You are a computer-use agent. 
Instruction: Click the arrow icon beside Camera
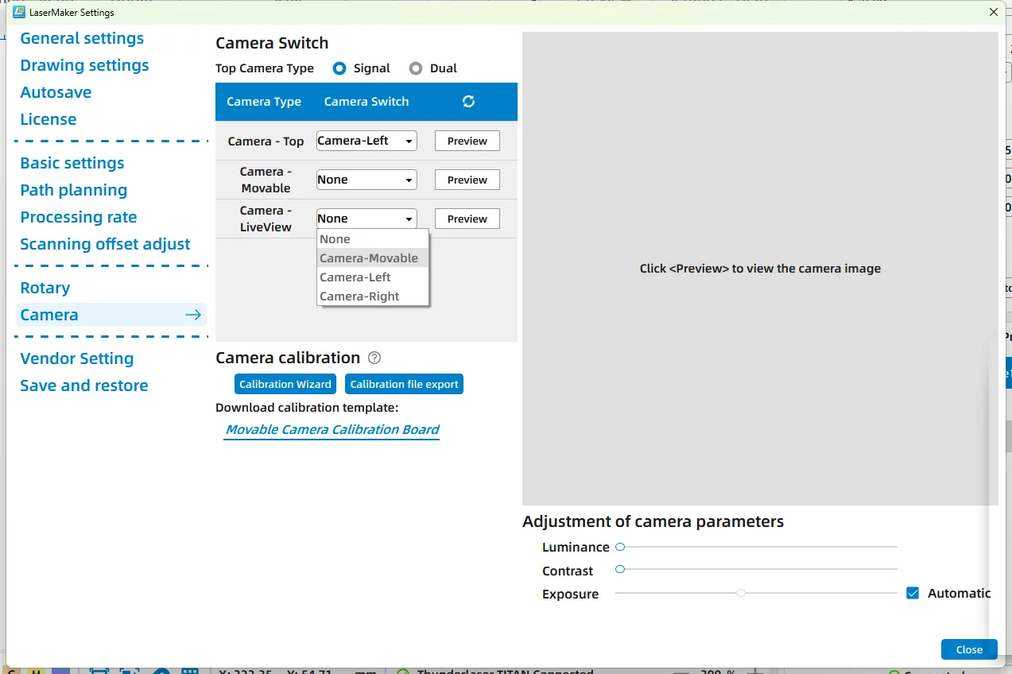click(x=193, y=316)
